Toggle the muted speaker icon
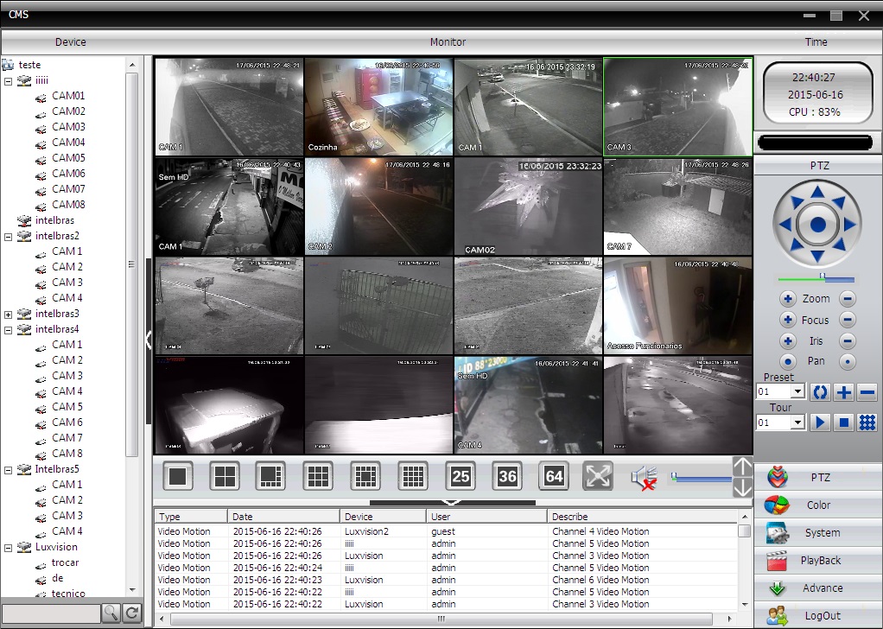 pyautogui.click(x=644, y=478)
